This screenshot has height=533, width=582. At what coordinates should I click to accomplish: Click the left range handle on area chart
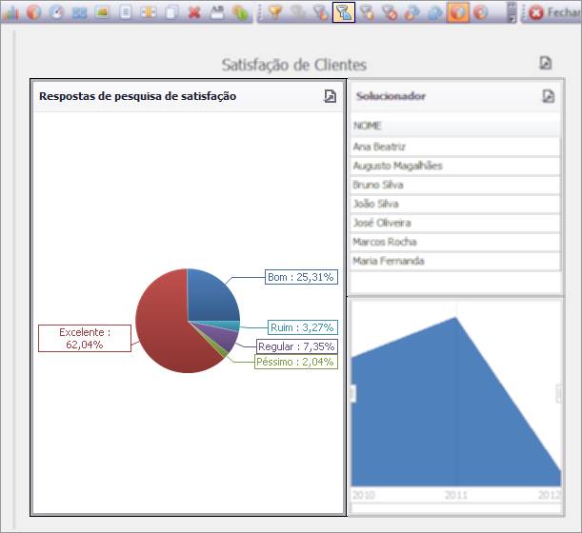point(352,393)
